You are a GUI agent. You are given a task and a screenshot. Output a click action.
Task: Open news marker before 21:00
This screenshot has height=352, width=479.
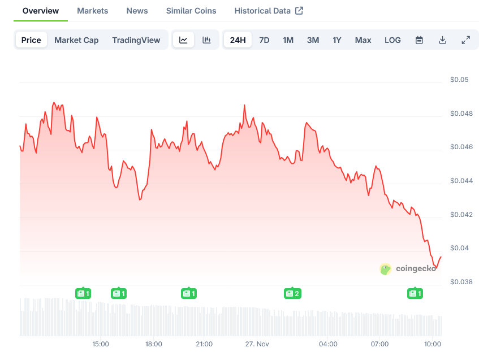189,293
